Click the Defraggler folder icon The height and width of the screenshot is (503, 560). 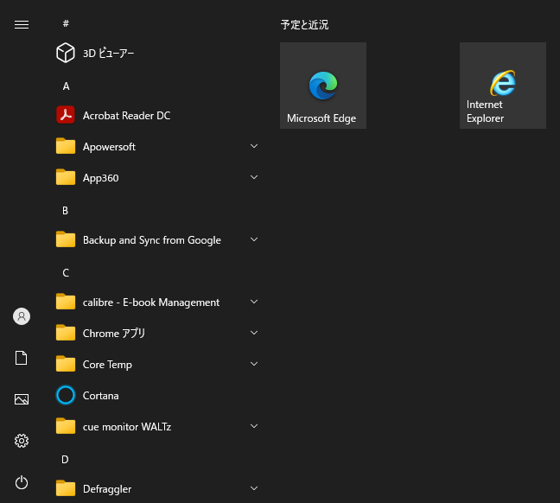[66, 488]
